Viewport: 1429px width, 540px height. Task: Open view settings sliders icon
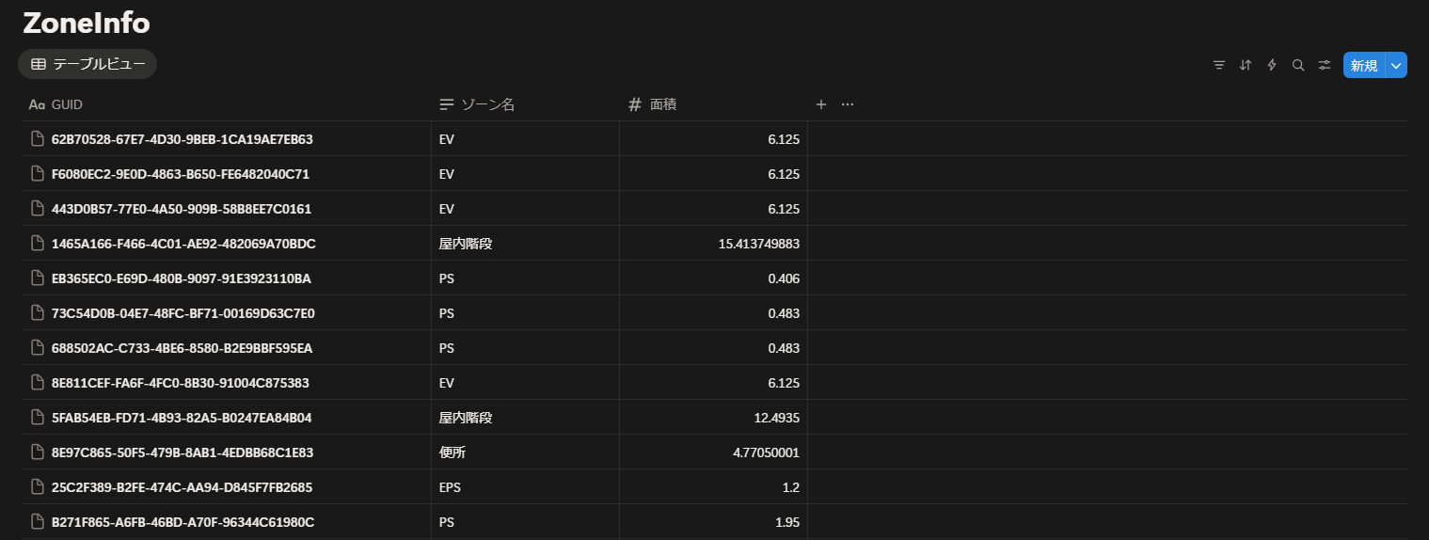click(1325, 65)
